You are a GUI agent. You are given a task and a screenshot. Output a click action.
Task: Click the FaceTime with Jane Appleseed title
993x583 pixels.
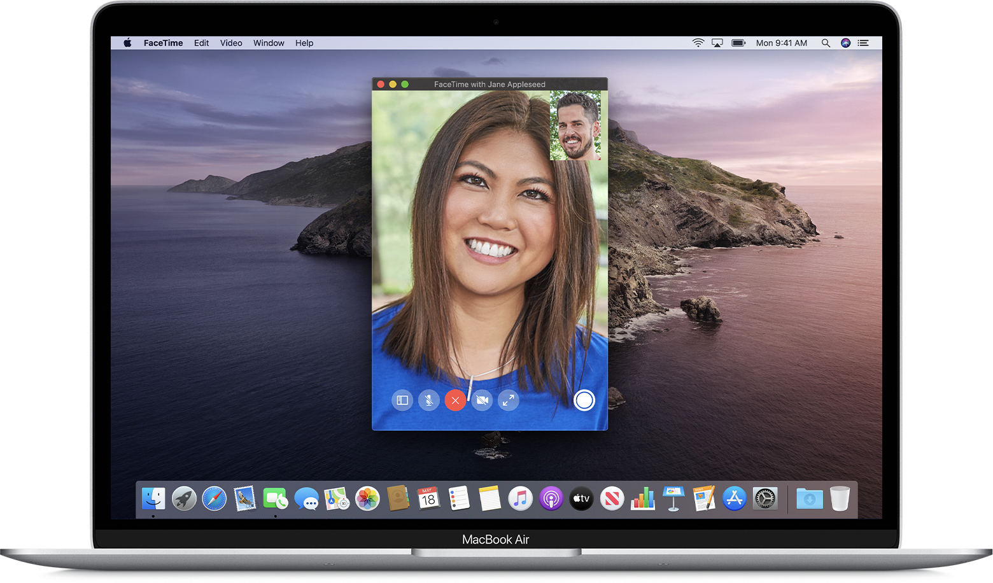(x=489, y=84)
